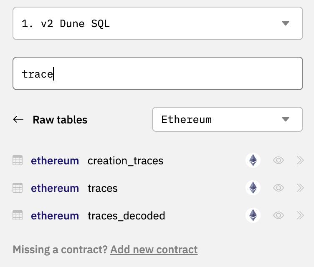Click Ethereum logo on traces_decoded row
314x267 pixels.
253,215
